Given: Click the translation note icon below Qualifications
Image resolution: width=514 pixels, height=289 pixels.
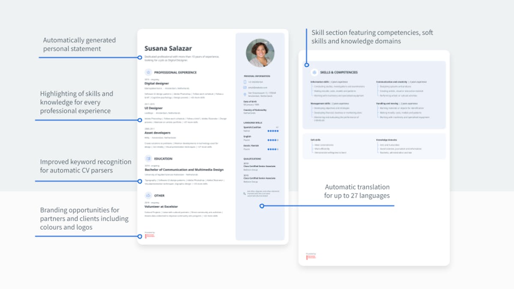Looking at the screenshot, I should point(245,194).
